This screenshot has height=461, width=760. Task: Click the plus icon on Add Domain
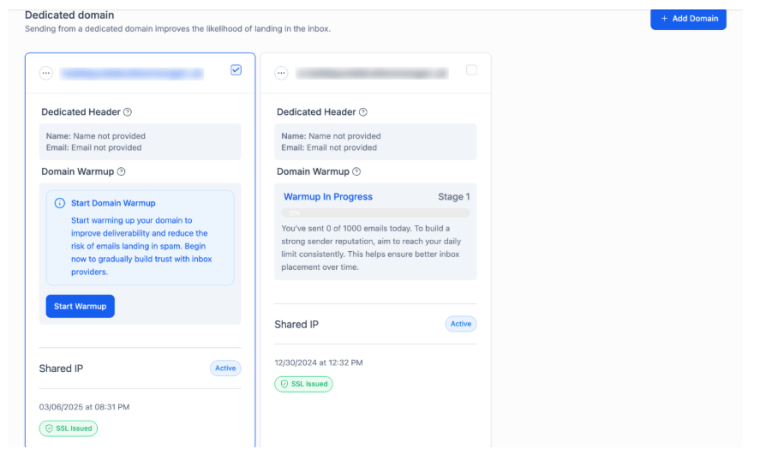(664, 18)
